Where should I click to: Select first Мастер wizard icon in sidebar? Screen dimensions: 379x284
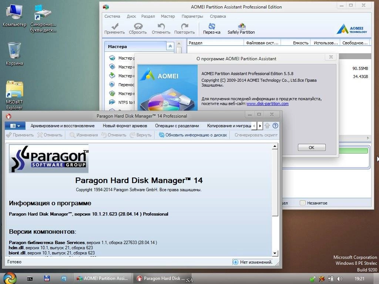(112, 58)
